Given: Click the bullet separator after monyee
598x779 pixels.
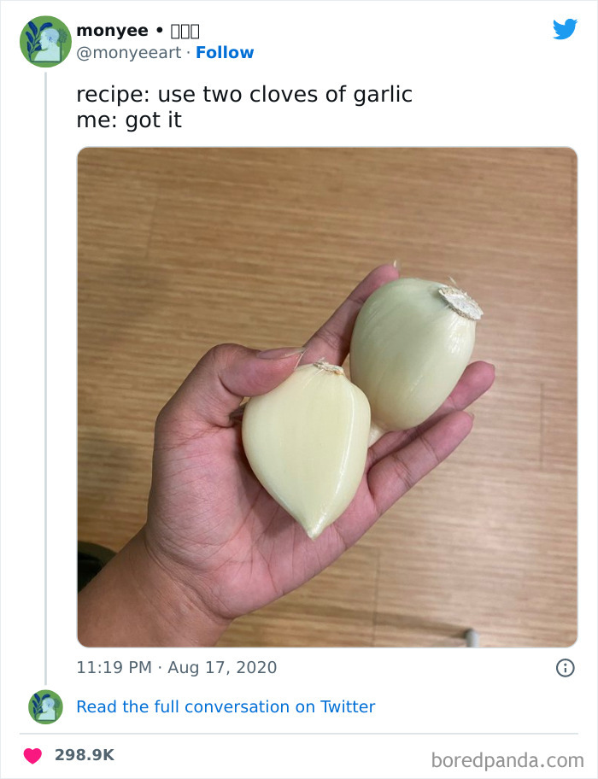Looking at the screenshot, I should click(158, 28).
